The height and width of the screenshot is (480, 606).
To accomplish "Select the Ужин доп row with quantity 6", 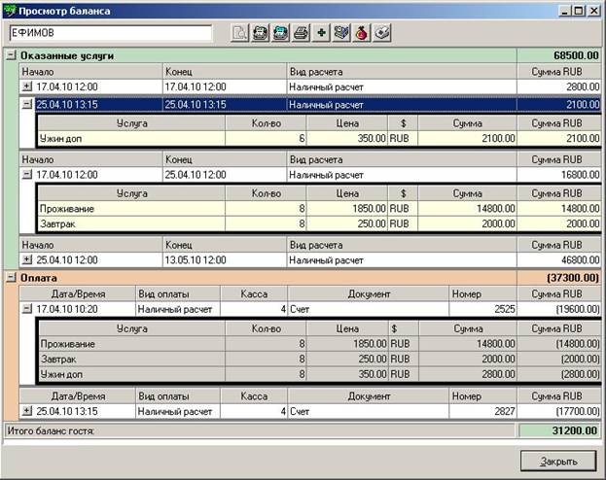I will tap(130, 139).
